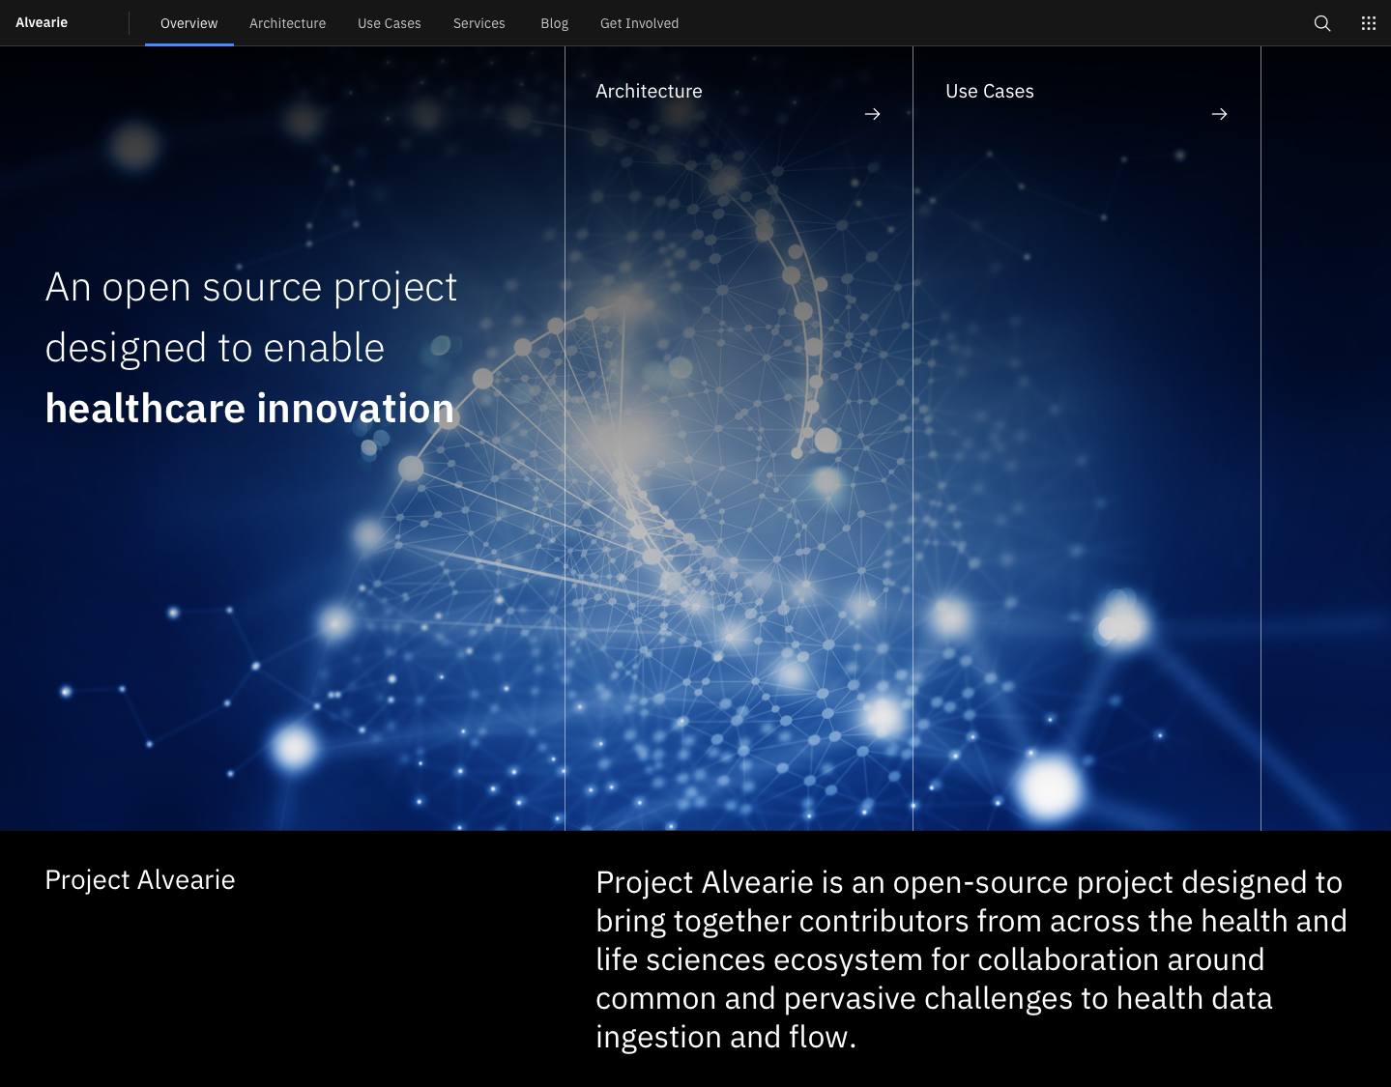
Task: Click the Project Alvearie description paragraph
Action: [971, 959]
